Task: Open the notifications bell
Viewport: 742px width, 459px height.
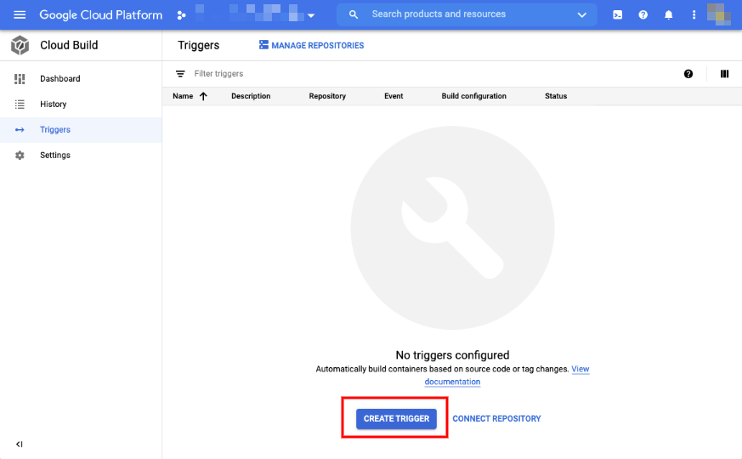Action: click(668, 14)
